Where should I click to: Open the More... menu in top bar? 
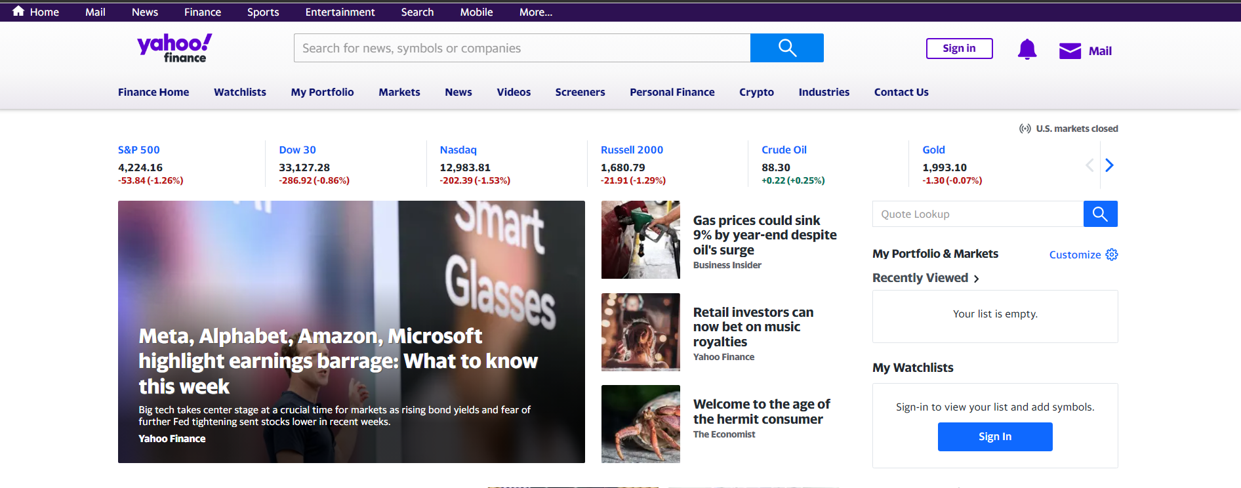click(x=536, y=12)
